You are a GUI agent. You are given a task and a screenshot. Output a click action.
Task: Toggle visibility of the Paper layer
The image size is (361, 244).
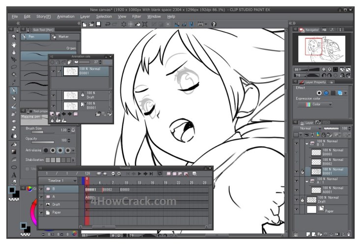click(x=296, y=210)
